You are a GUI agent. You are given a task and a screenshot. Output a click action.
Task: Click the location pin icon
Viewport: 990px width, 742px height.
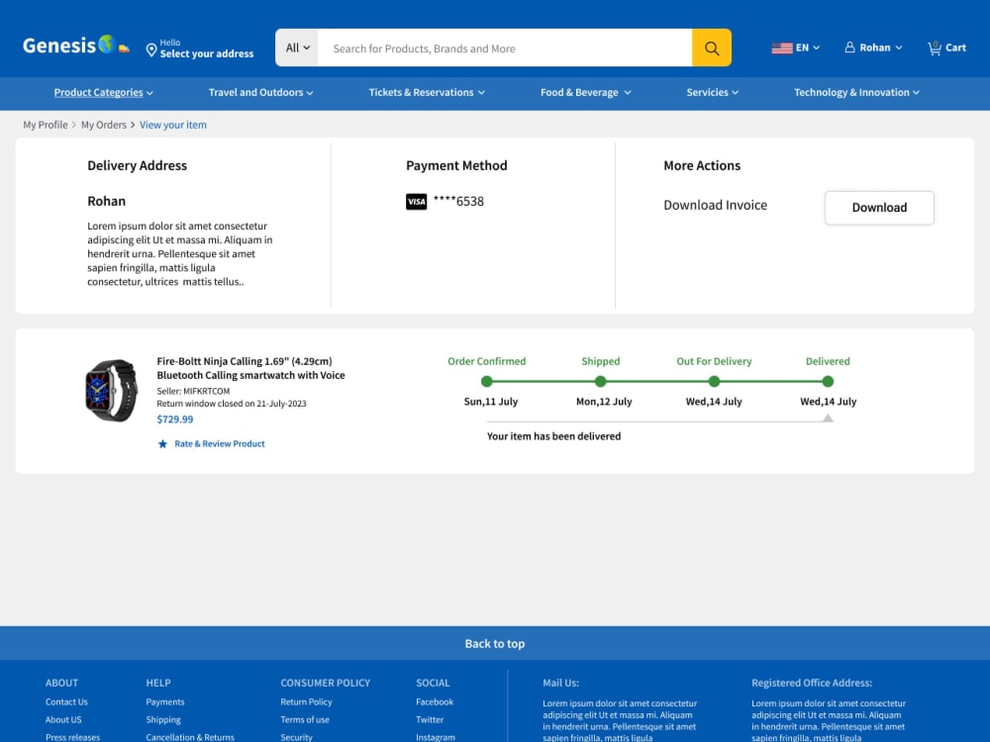point(151,49)
